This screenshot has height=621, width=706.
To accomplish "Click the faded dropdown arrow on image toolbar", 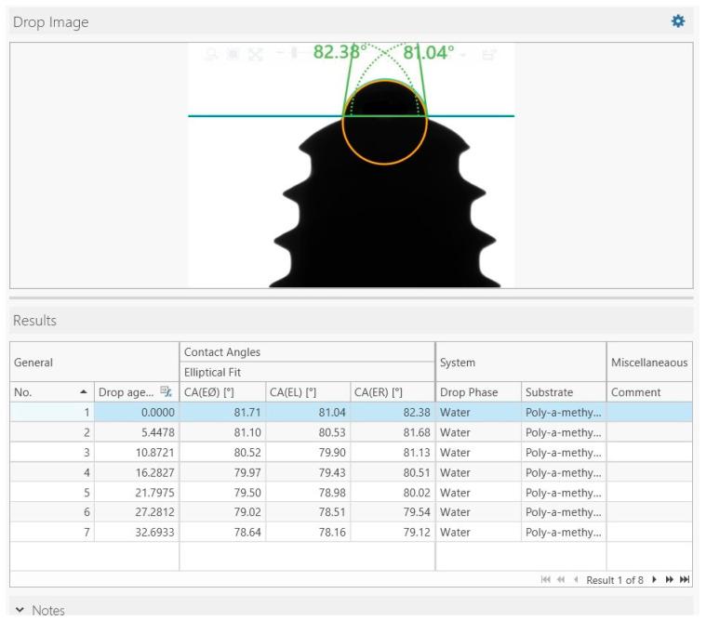I will pos(463,55).
